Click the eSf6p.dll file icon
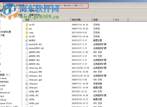Image resolution: width=147 pixels, height=107 pixels. pyautogui.click(x=27, y=95)
